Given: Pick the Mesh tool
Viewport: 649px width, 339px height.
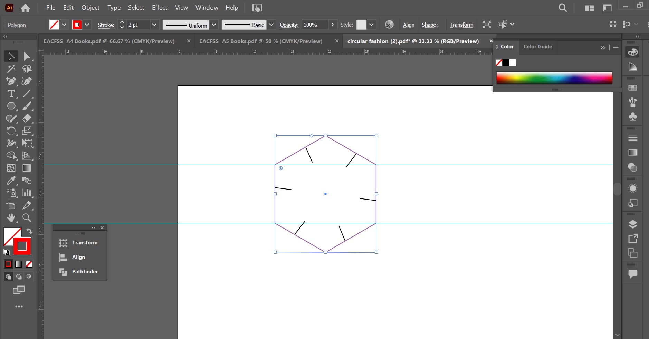Looking at the screenshot, I should [11, 168].
